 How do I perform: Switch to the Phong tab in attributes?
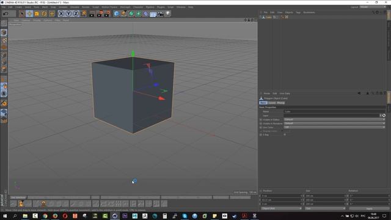(x=280, y=103)
